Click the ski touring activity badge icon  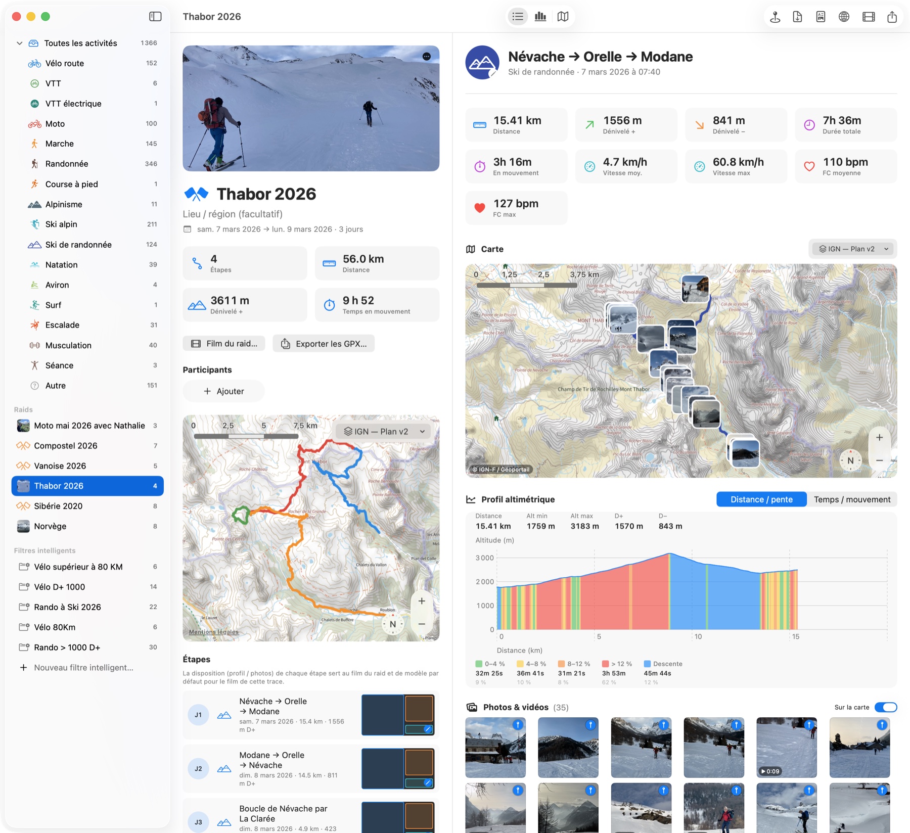(482, 63)
